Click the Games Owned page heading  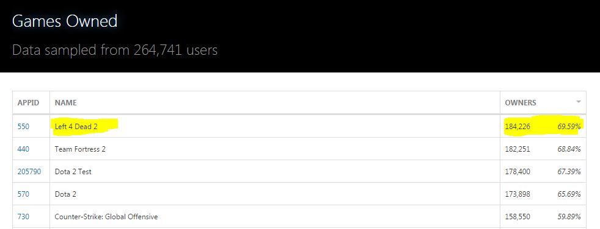pyautogui.click(x=65, y=21)
